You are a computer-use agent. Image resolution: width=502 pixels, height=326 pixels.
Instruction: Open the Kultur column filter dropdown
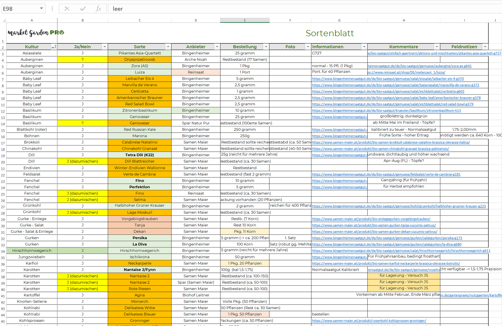(x=54, y=47)
